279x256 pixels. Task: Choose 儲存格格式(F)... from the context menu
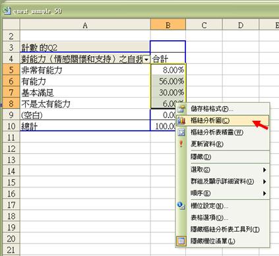pos(222,109)
